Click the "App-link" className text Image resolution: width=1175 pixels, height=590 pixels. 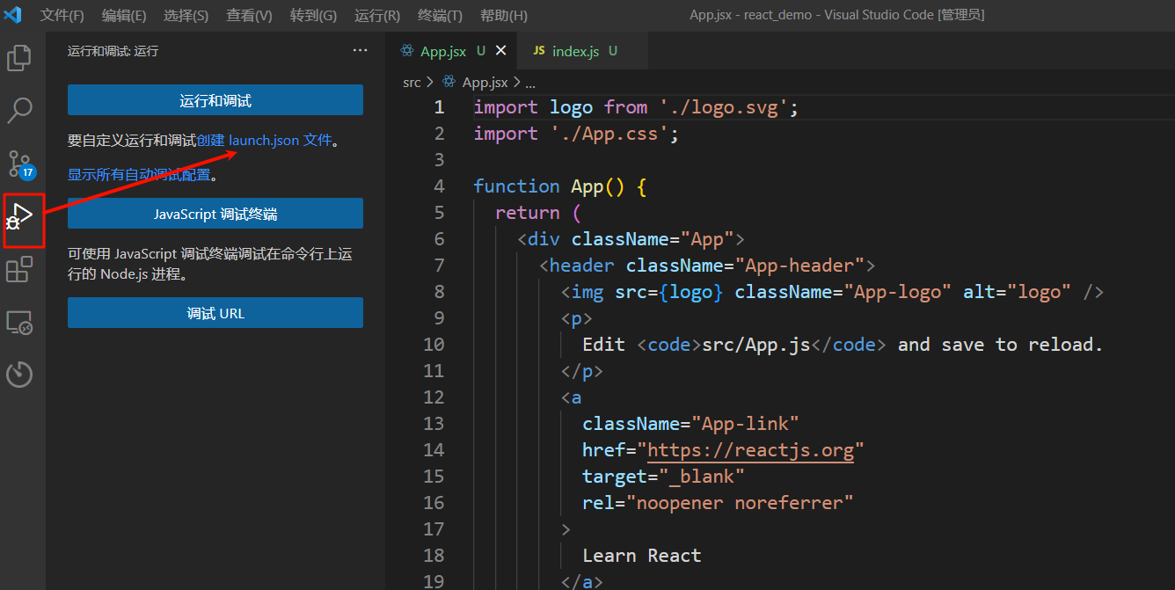click(x=745, y=424)
